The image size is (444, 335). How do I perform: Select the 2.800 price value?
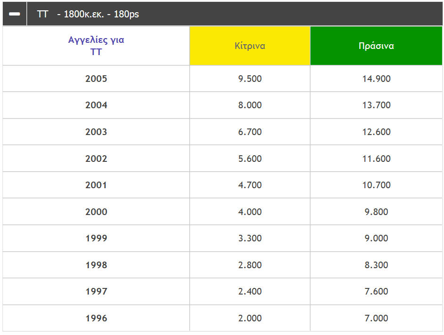point(250,265)
